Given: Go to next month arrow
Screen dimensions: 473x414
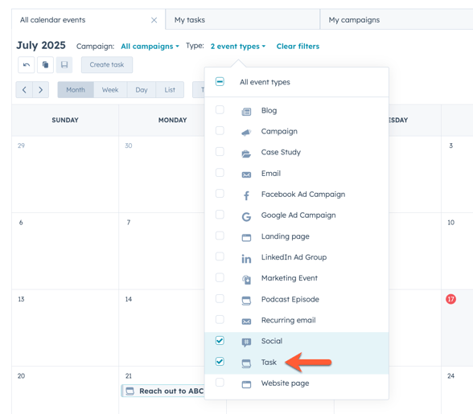Looking at the screenshot, I should coord(41,90).
